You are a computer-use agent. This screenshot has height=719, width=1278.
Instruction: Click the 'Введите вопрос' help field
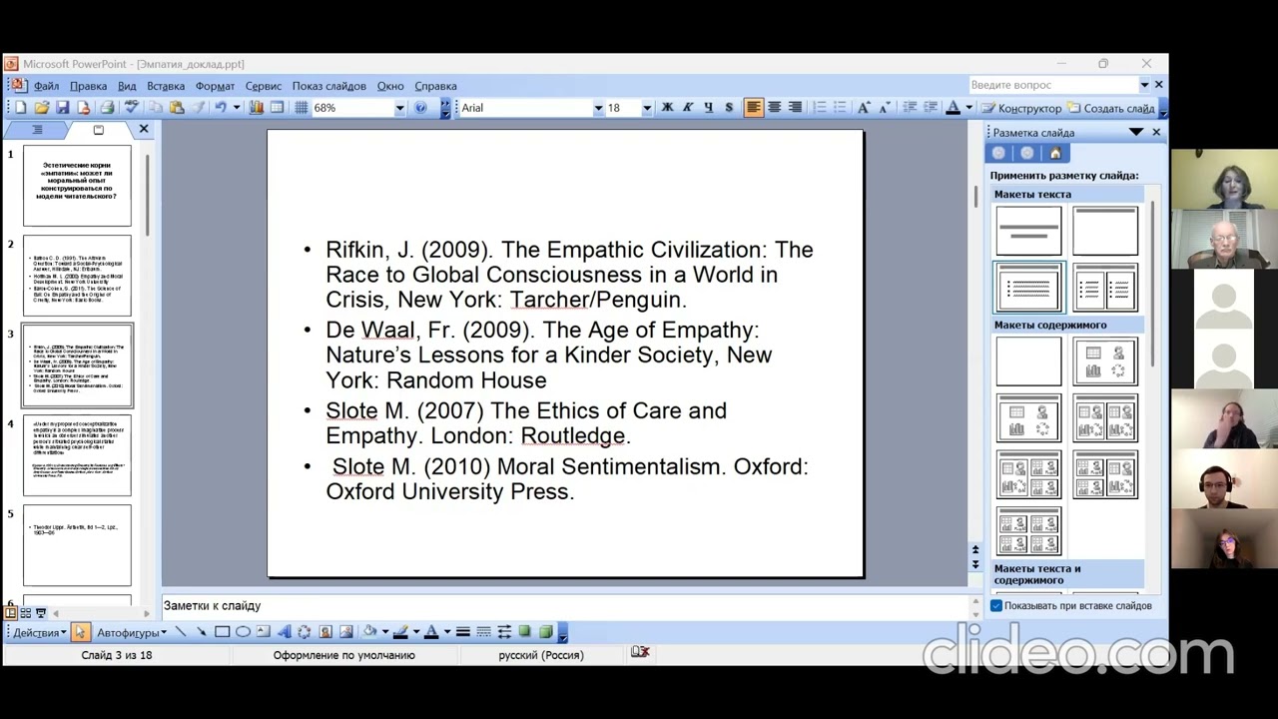(x=1053, y=85)
